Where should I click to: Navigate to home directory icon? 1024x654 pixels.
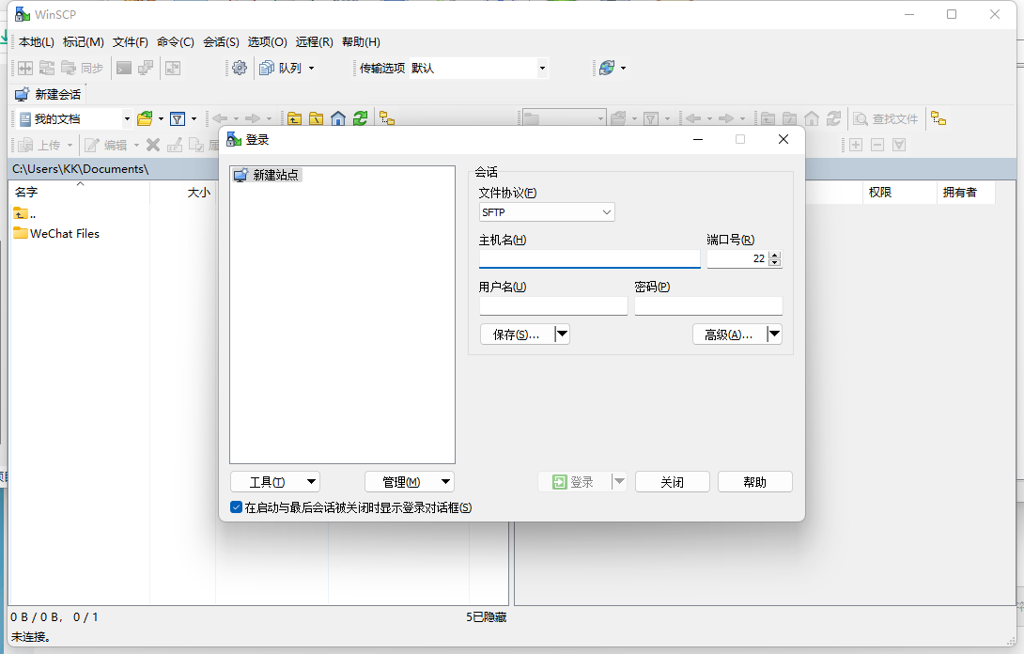[x=339, y=118]
